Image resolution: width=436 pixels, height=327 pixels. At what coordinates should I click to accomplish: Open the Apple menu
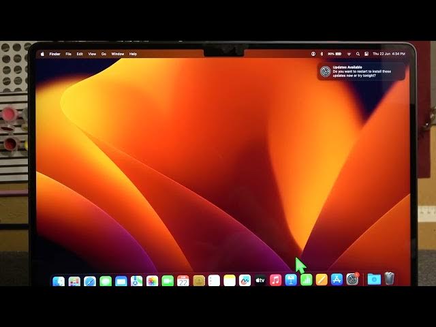click(x=42, y=54)
